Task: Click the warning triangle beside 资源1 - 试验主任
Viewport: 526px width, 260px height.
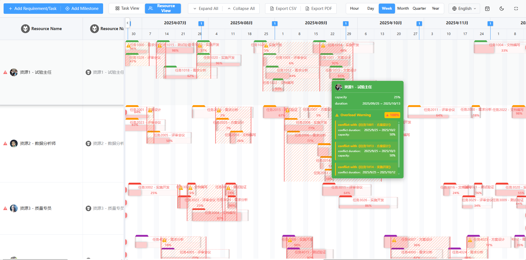Action: click(5, 72)
